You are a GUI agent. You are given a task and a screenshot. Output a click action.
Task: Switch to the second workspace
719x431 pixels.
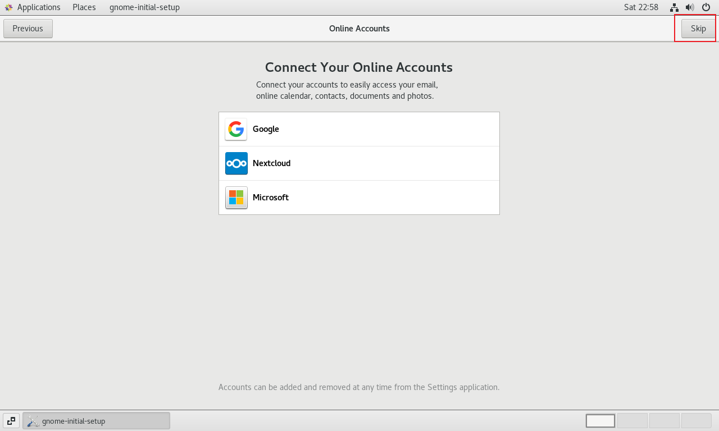pos(632,421)
